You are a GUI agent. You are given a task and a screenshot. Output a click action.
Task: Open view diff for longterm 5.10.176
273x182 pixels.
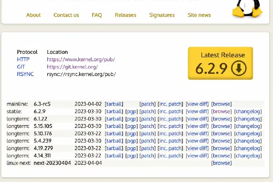tap(197, 133)
